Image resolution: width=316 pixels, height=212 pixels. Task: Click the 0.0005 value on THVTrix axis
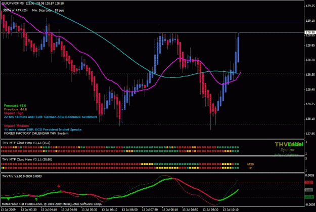point(309,176)
